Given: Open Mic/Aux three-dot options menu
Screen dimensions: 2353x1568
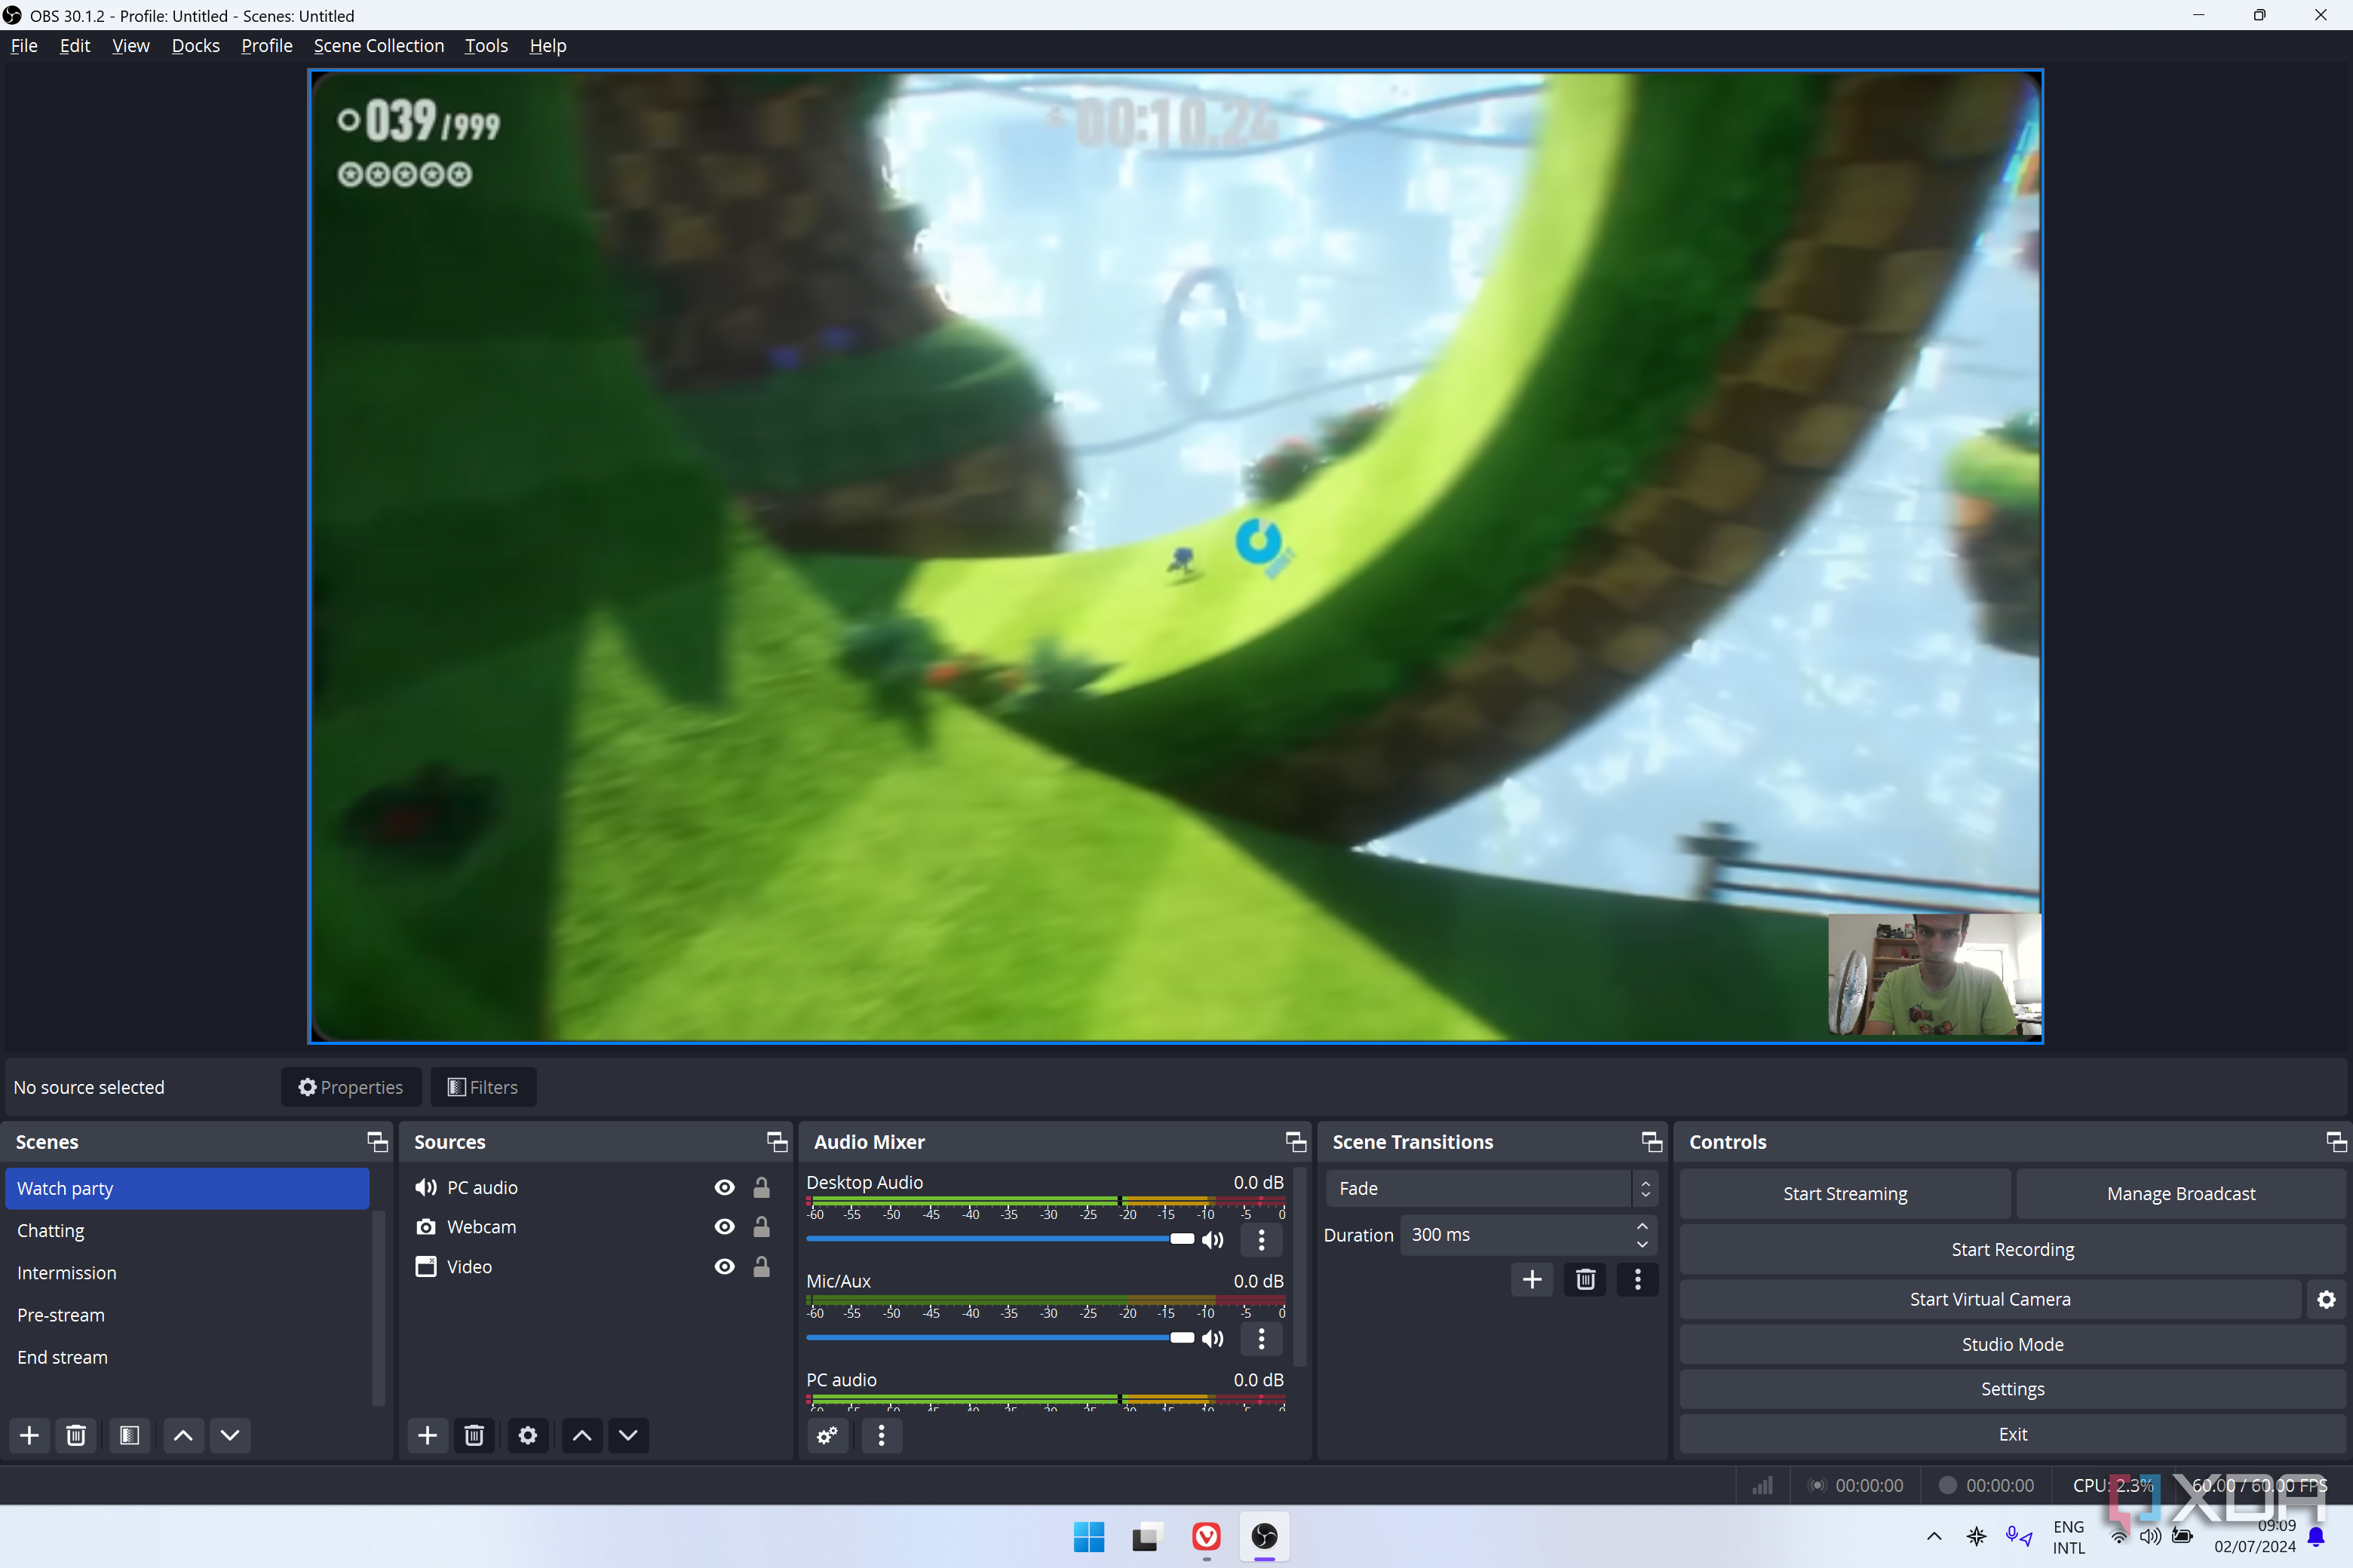Looking at the screenshot, I should pos(1262,1338).
